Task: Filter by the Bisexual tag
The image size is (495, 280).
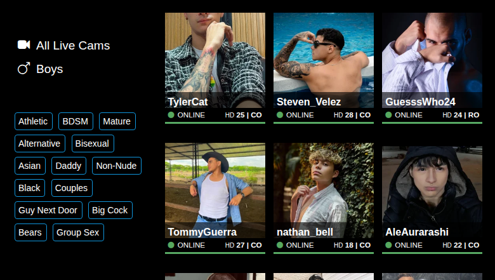Action: pos(93,143)
